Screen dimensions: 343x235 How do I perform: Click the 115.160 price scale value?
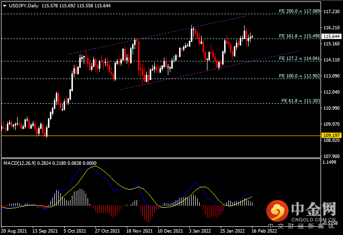(x=331, y=44)
